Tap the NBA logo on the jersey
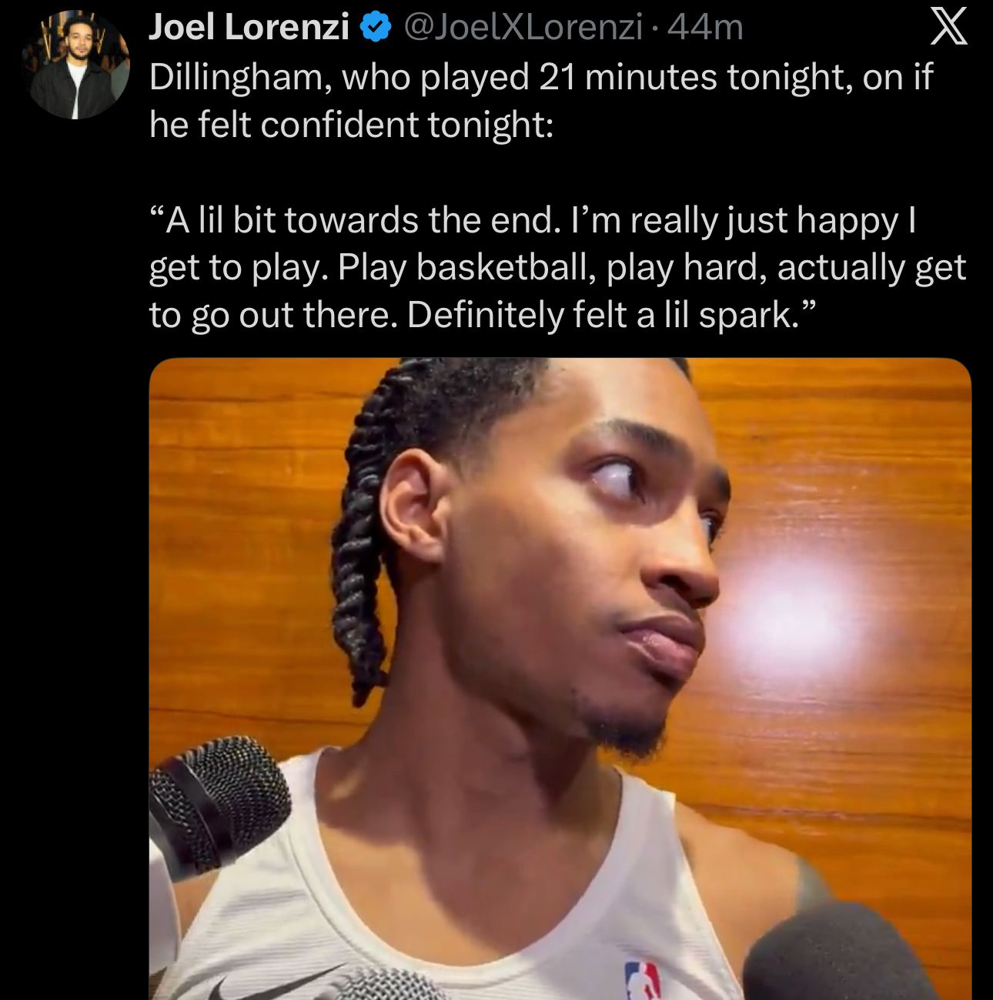 (644, 979)
